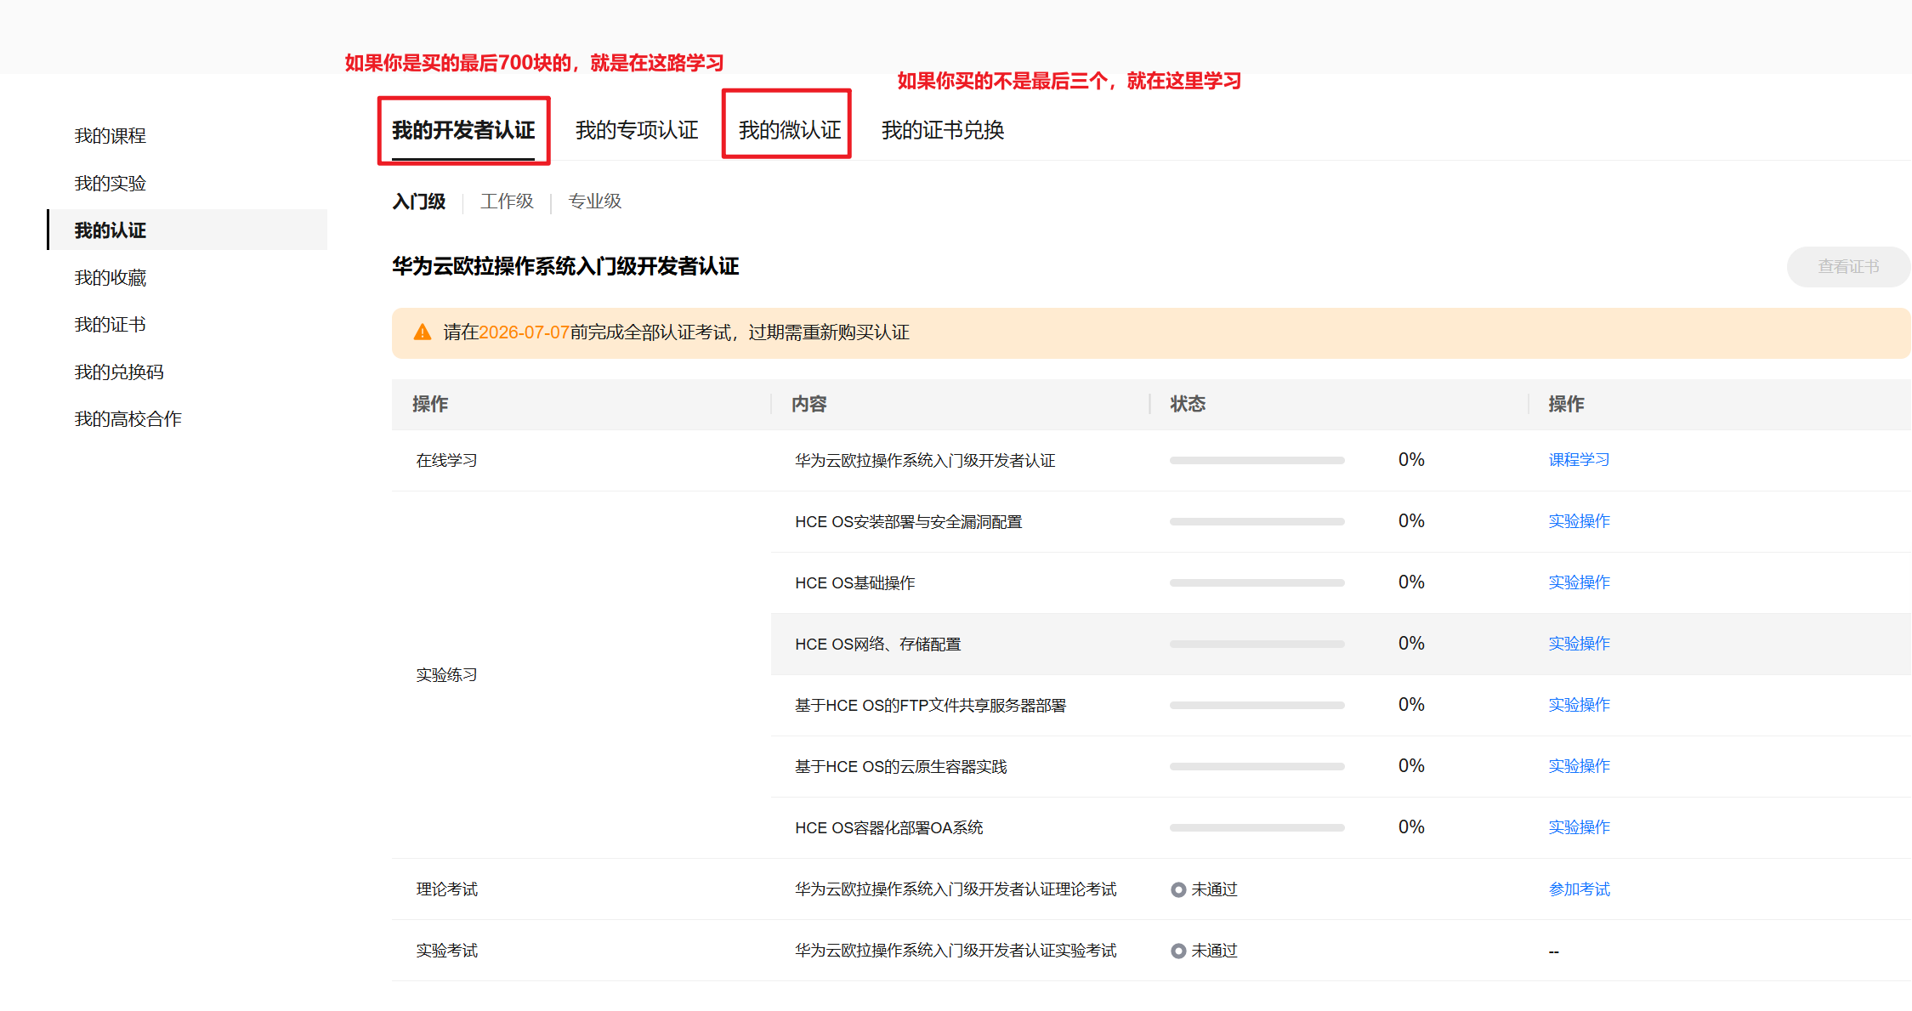Open 我的高校合作 in the sidebar
This screenshot has width=1912, height=1011.
point(128,419)
